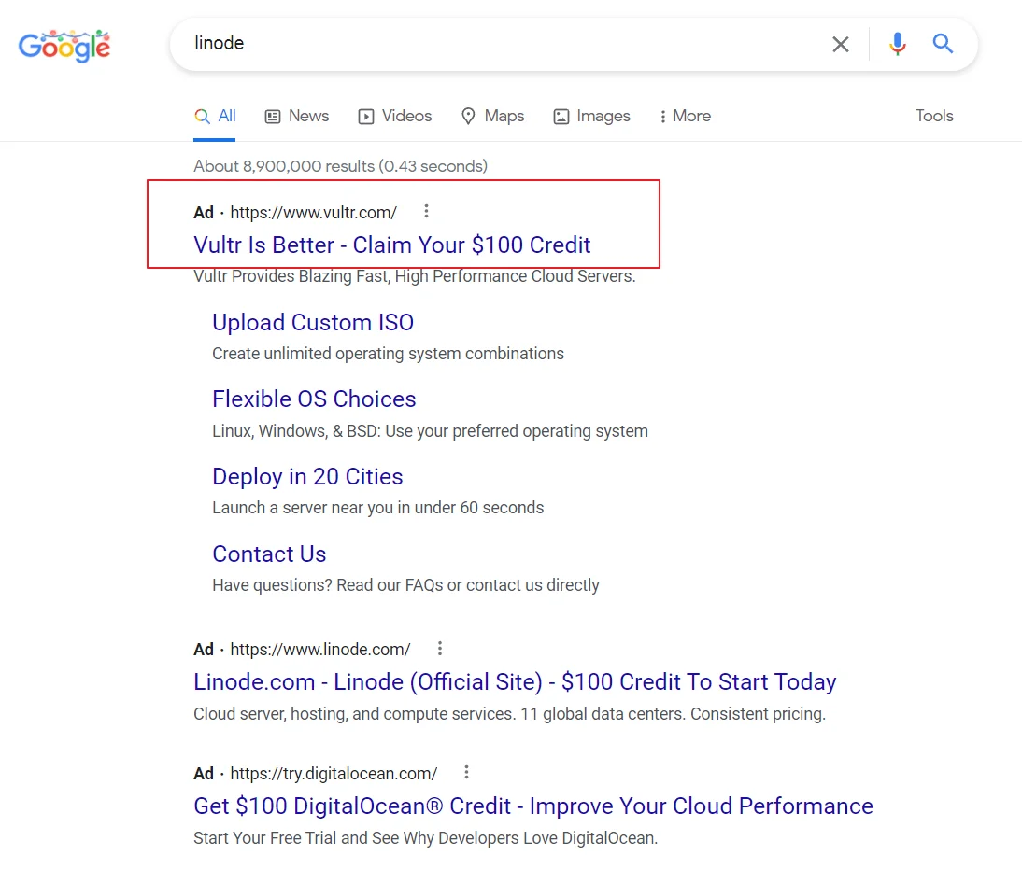Click the Google logo

(x=64, y=45)
